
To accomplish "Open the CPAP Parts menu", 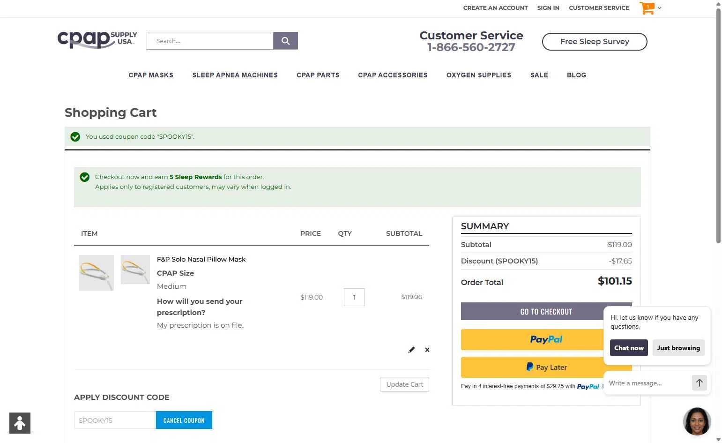I will pos(318,75).
